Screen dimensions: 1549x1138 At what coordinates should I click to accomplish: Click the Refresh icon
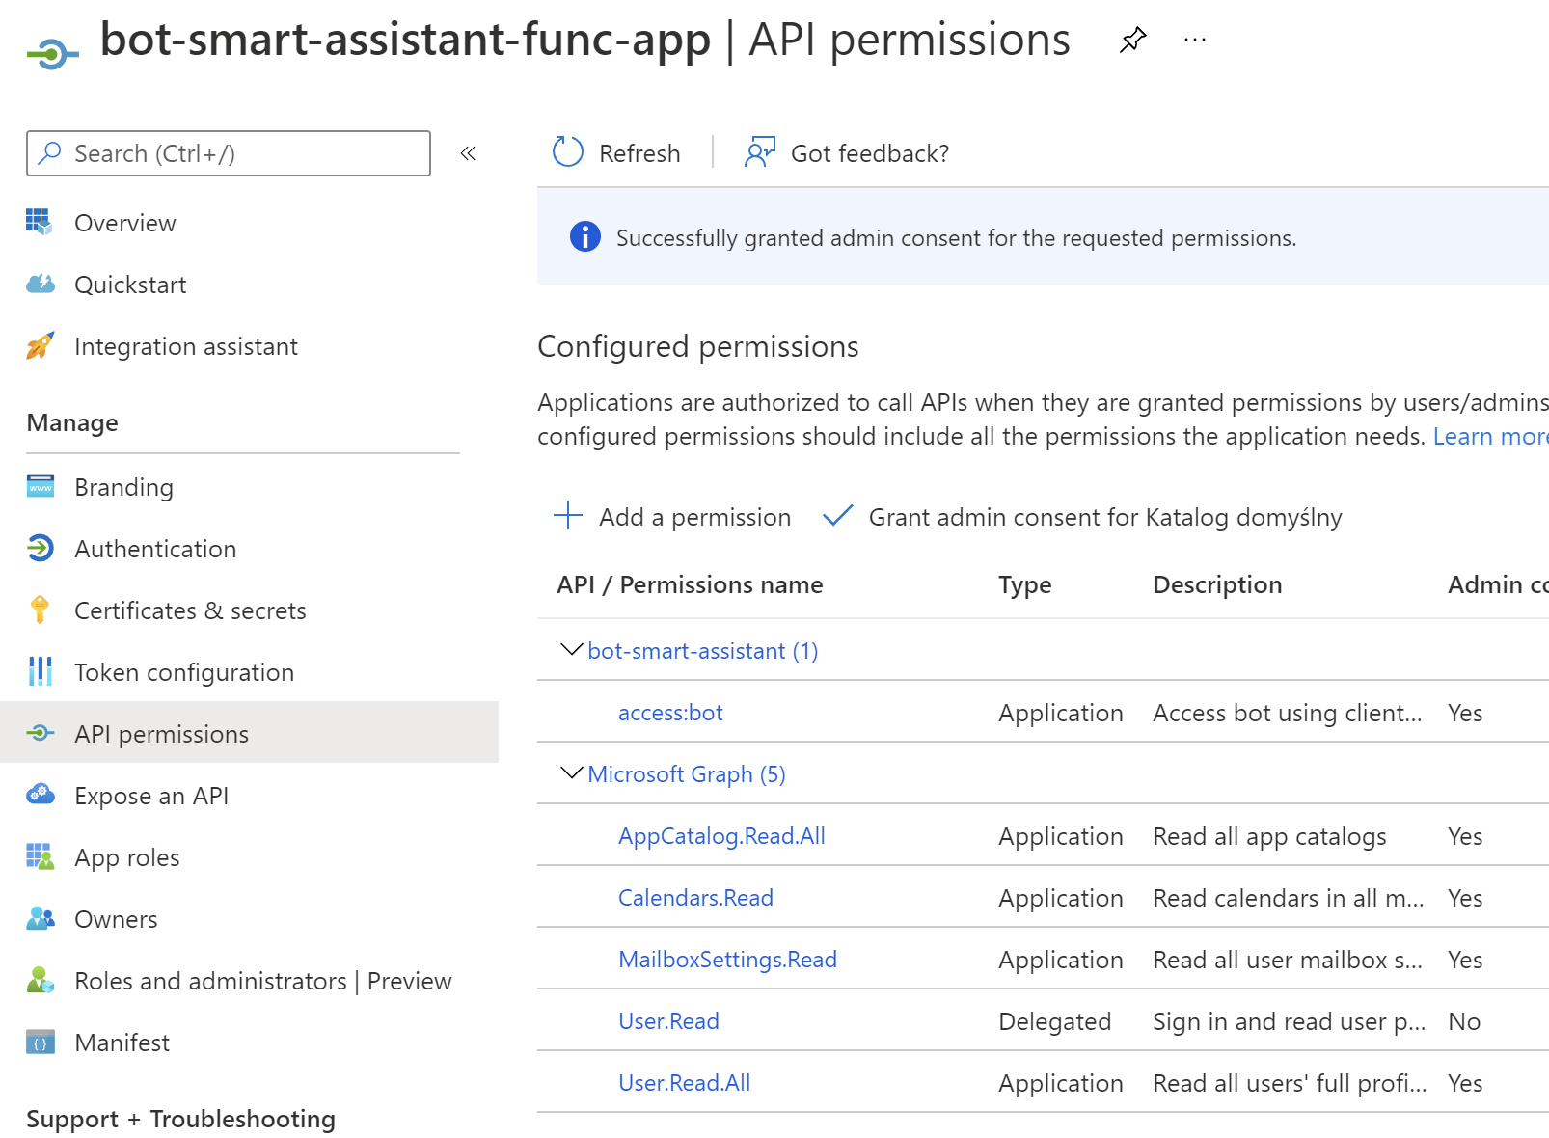point(568,152)
